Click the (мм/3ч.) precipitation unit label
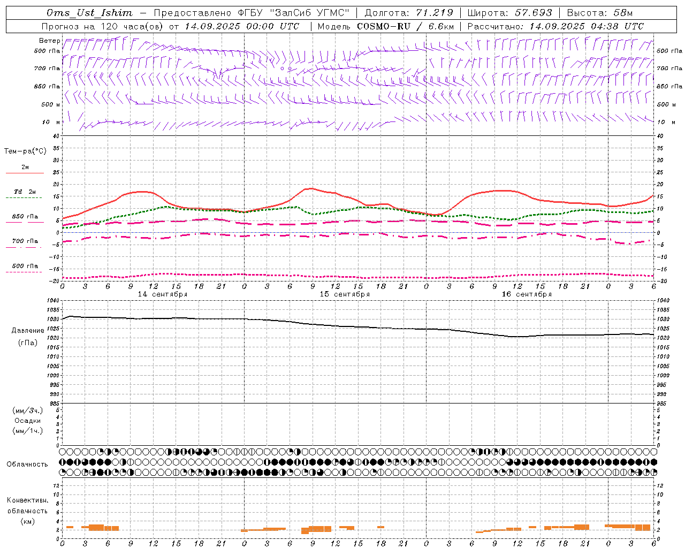Viewport: 685px width, 548px height. (28, 410)
